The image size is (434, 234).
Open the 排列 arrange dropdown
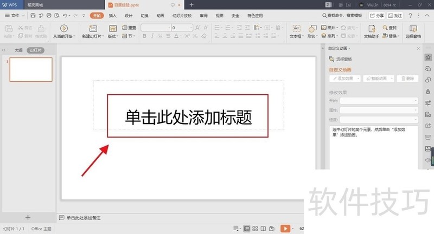[330, 36]
